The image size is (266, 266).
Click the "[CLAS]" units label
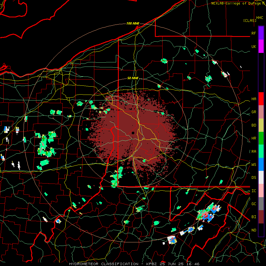click(x=250, y=21)
